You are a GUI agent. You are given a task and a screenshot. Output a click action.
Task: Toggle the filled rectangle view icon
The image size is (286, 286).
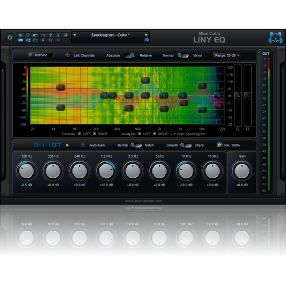click(20, 40)
